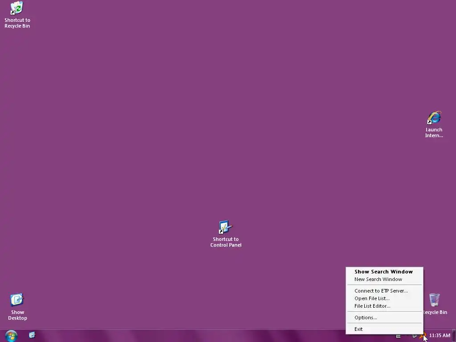This screenshot has height=342, width=456.
Task: Select New Search Window menu entry
Action: point(384,279)
